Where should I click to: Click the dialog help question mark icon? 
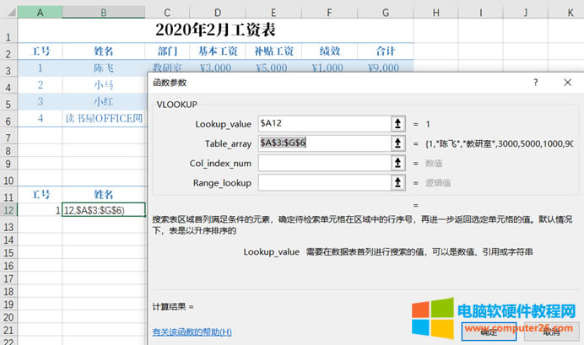click(536, 83)
